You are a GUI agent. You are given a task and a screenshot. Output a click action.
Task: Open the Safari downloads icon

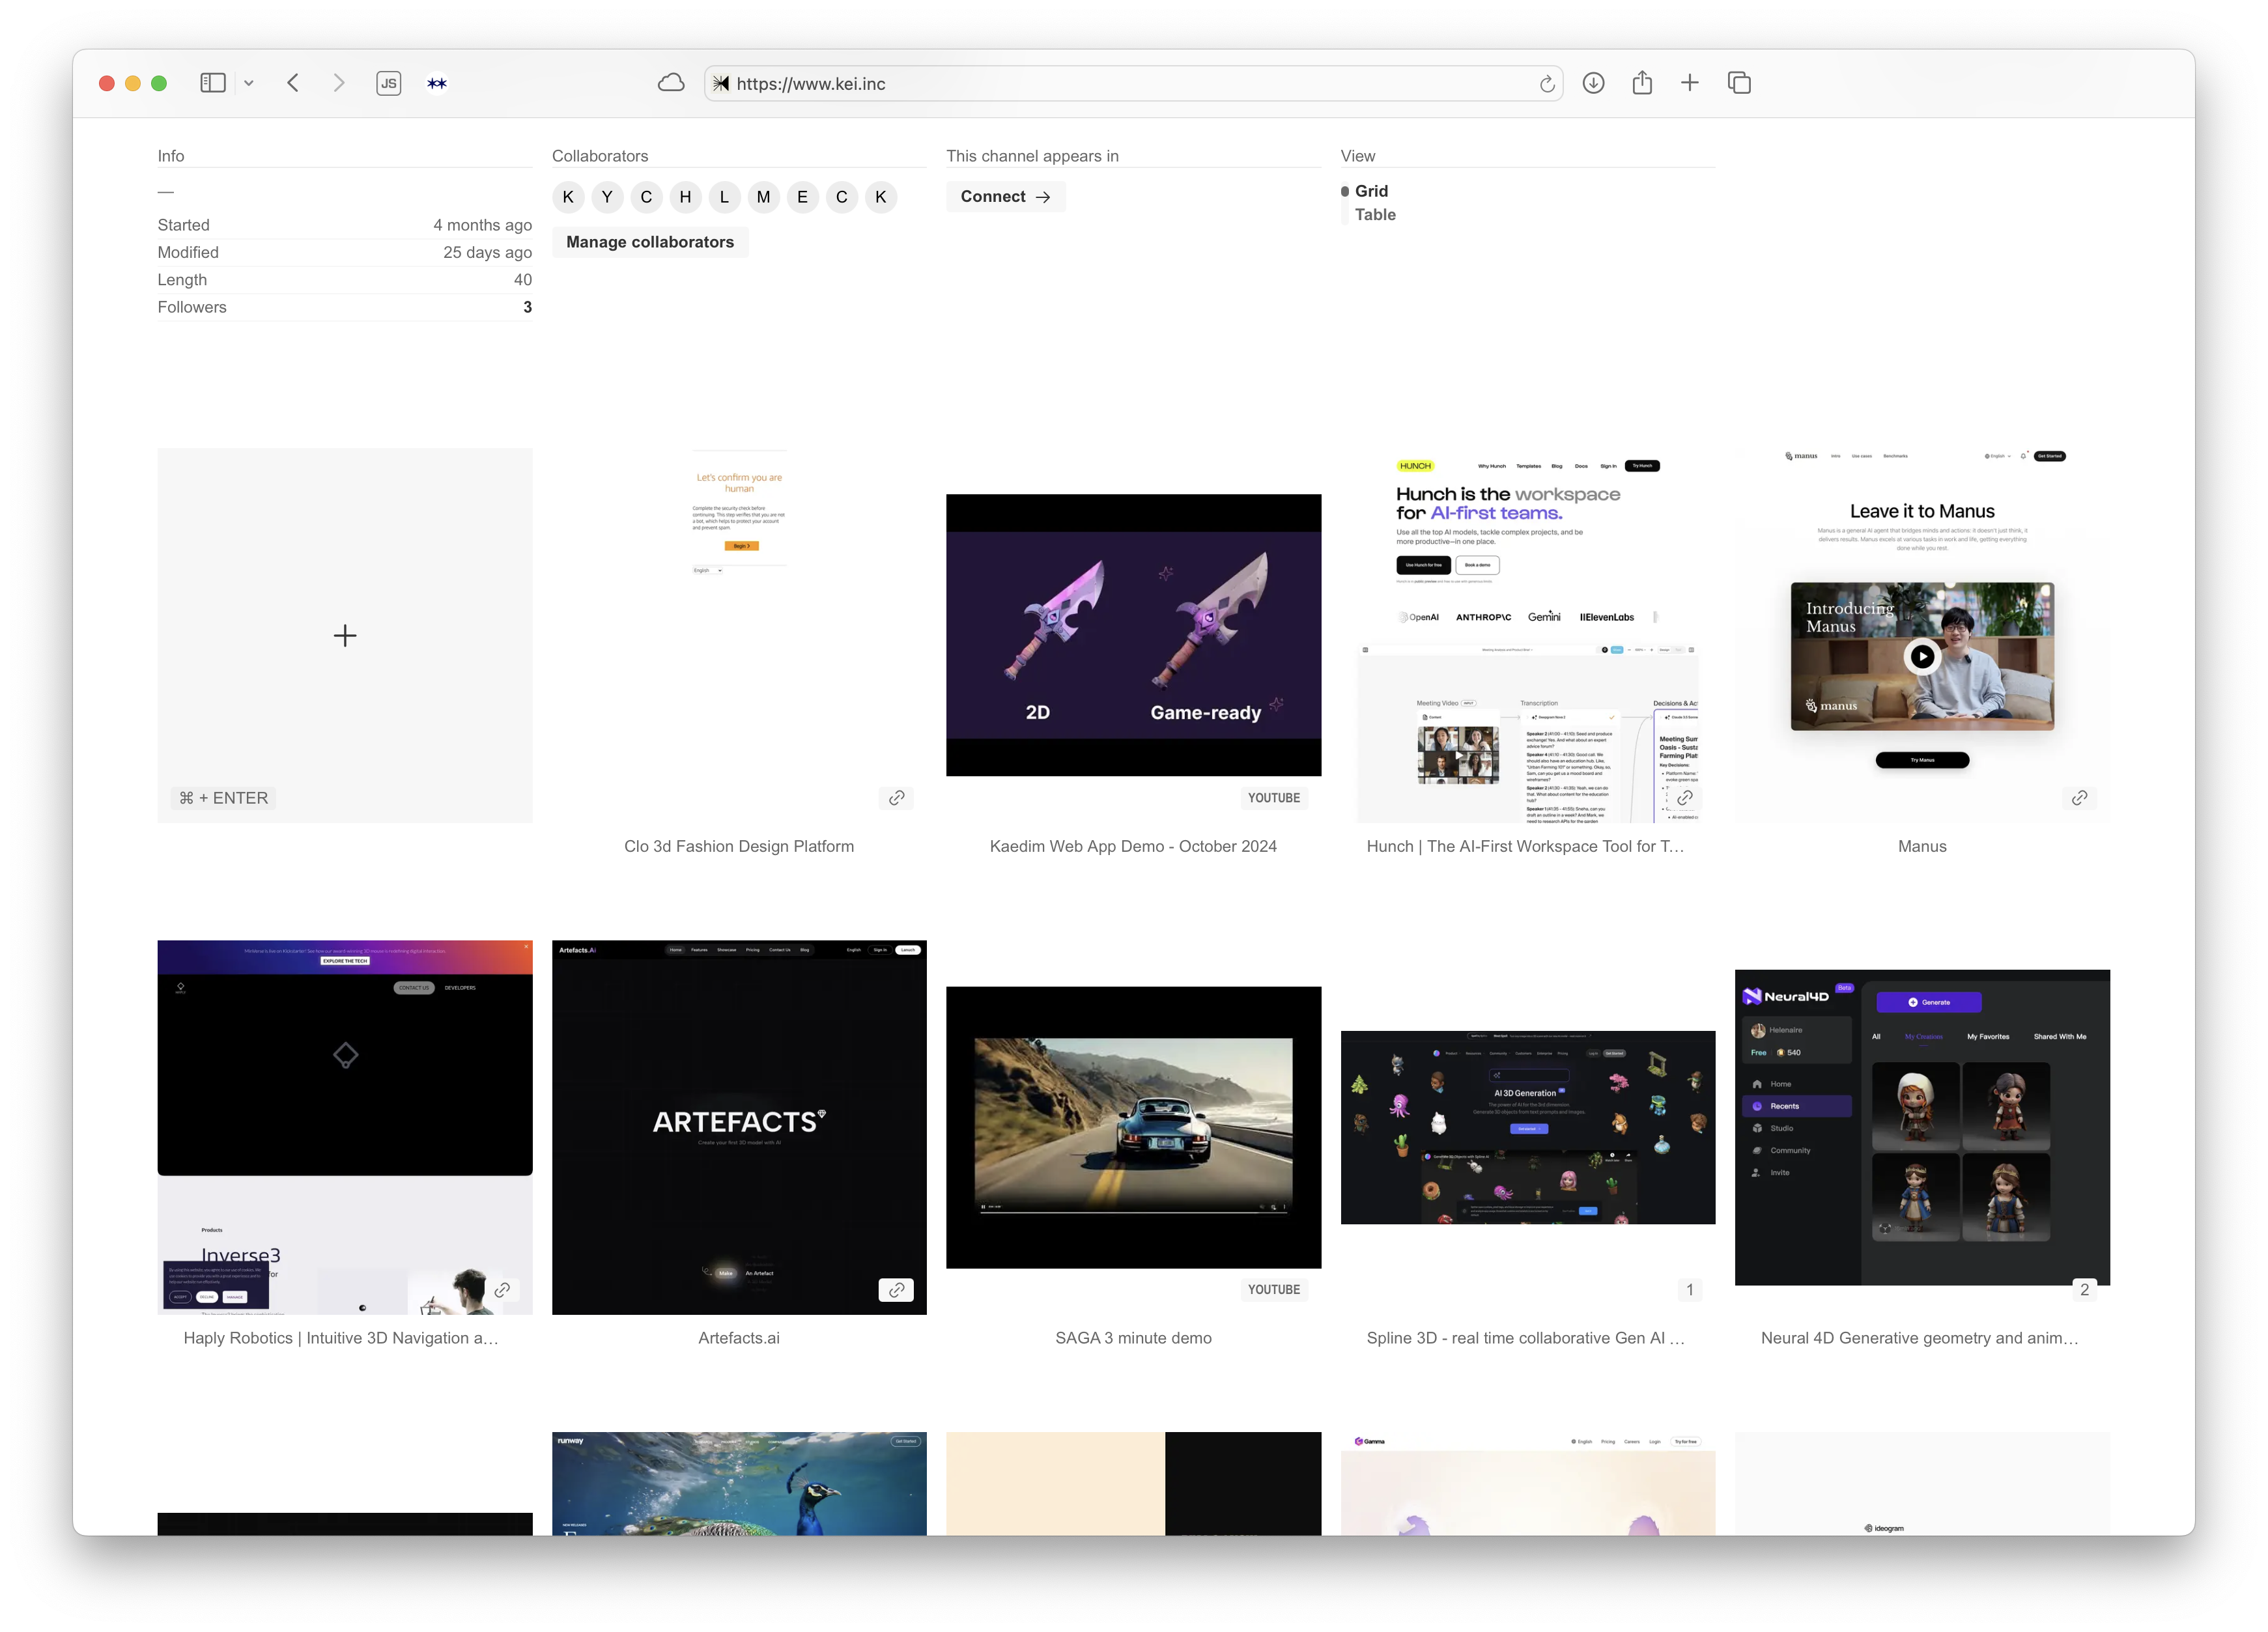[1594, 83]
